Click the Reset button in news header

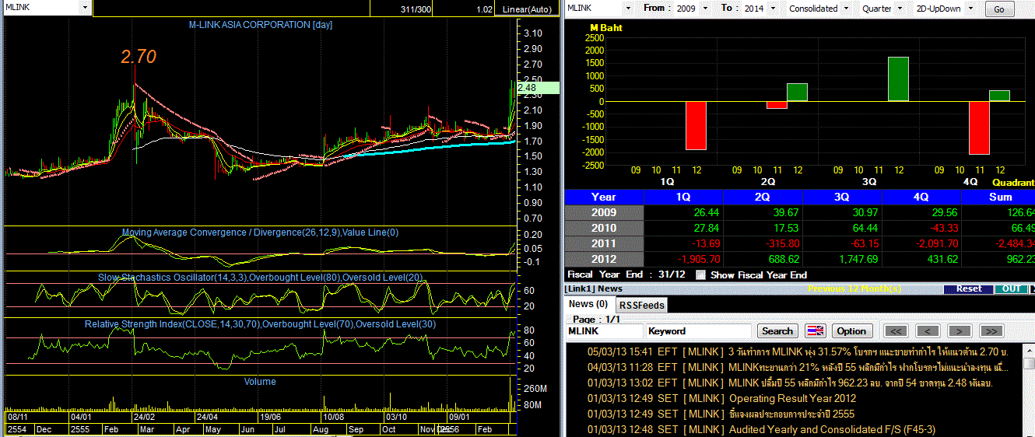(969, 288)
